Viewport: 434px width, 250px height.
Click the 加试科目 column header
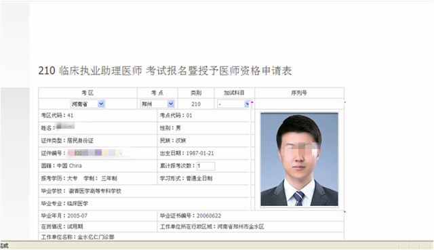234,93
